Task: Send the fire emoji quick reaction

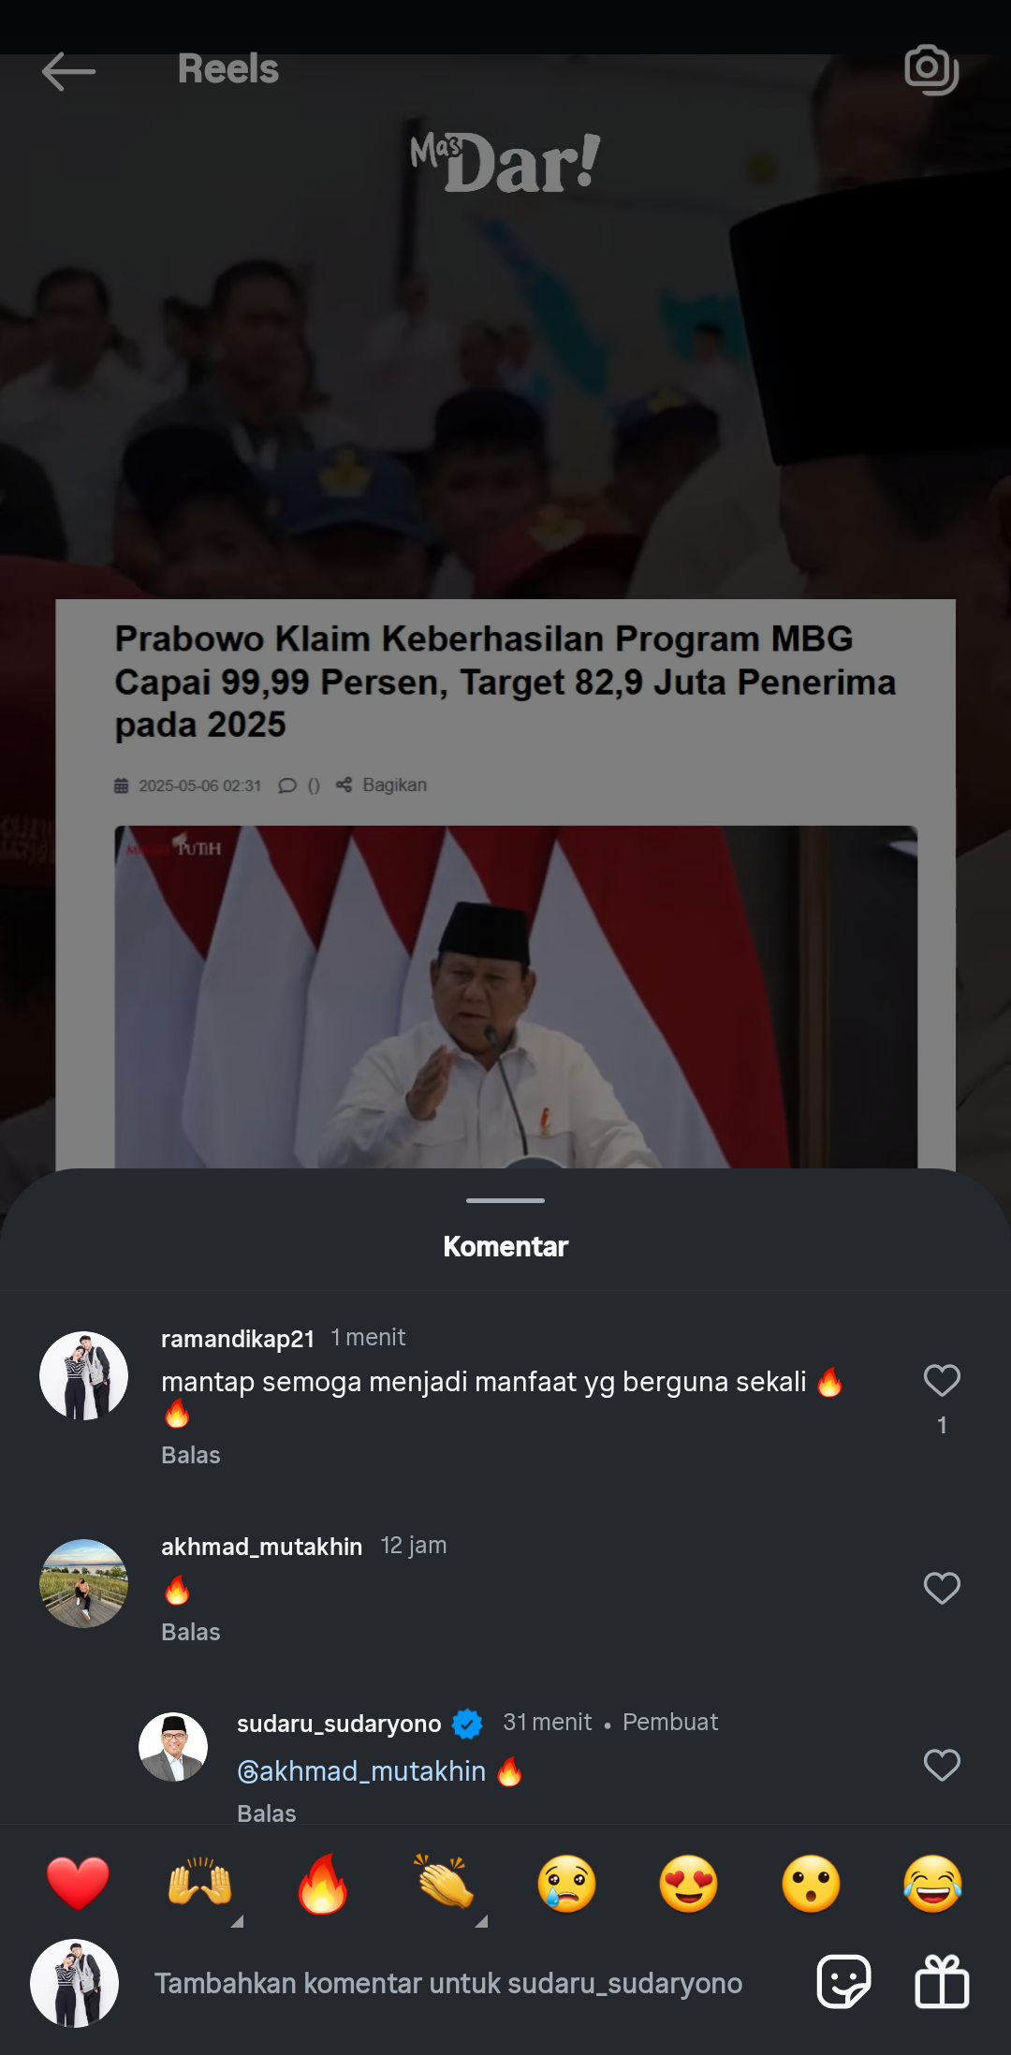Action: 323,1884
